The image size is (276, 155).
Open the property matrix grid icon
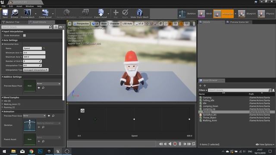(56, 27)
